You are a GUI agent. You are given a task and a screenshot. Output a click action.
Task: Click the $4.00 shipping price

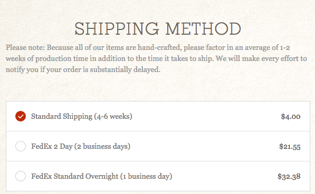tap(291, 117)
